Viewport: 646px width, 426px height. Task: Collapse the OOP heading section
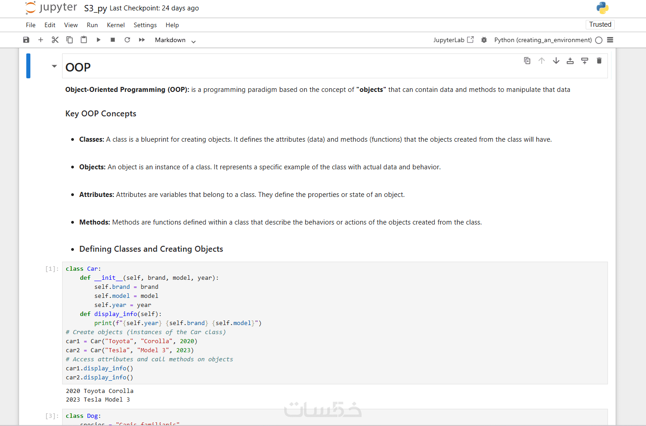(x=54, y=66)
